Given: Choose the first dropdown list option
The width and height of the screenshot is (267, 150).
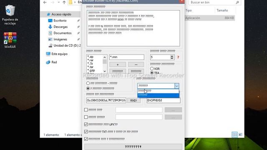Looking at the screenshot, I should click(158, 91).
